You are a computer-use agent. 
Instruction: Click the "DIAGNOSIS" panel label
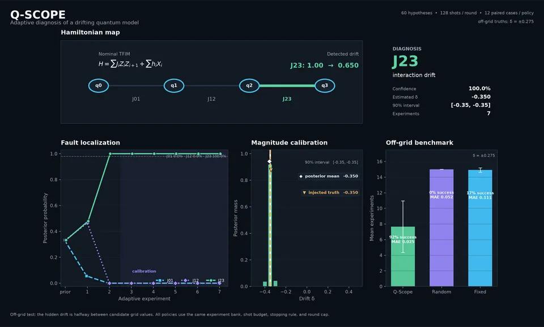tap(407, 49)
